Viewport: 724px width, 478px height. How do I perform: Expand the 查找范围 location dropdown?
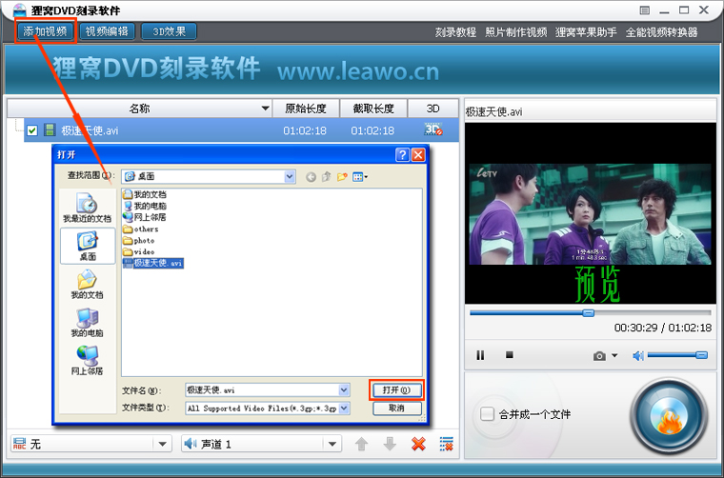pos(290,176)
